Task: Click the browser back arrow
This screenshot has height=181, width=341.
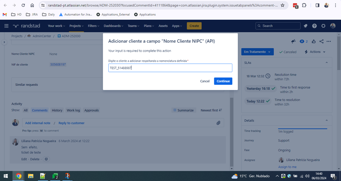Action: 5,5
